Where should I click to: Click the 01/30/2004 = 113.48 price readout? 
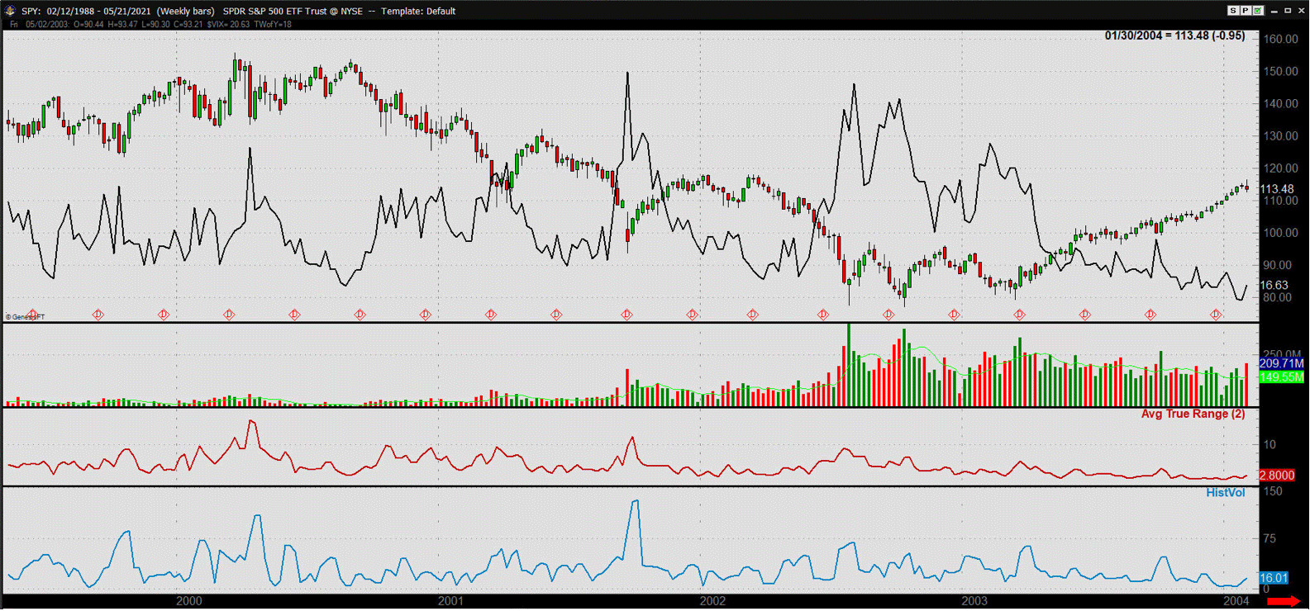point(1174,36)
